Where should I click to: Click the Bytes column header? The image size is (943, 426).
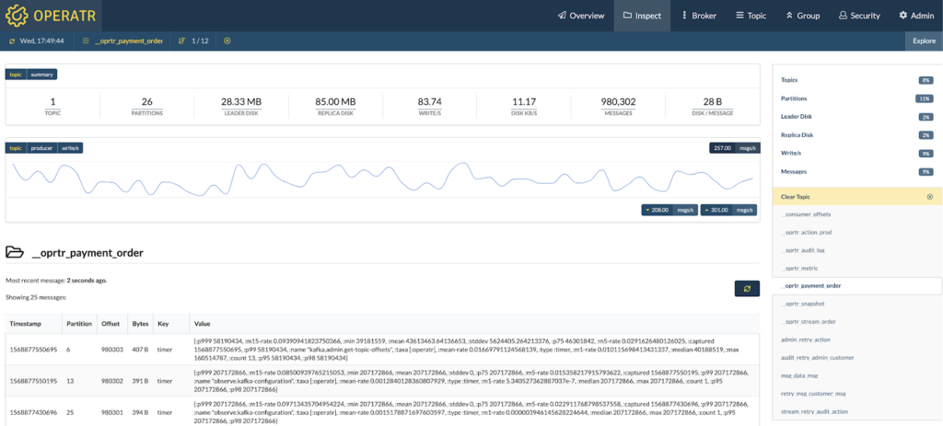[x=140, y=323]
